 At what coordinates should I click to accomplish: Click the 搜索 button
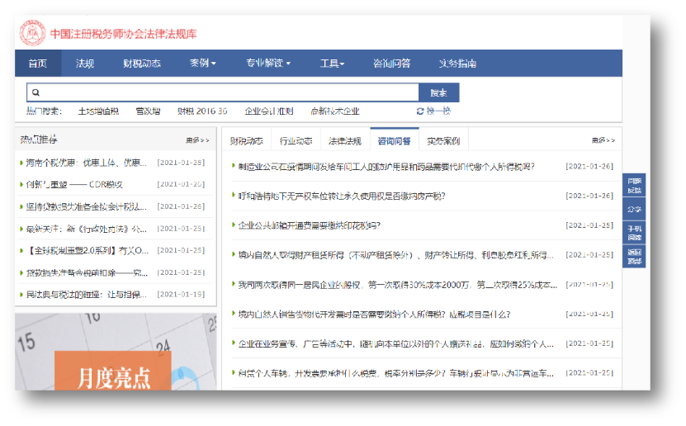coord(438,92)
